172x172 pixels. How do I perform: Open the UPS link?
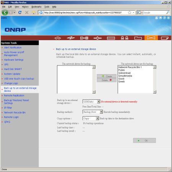click(6, 65)
